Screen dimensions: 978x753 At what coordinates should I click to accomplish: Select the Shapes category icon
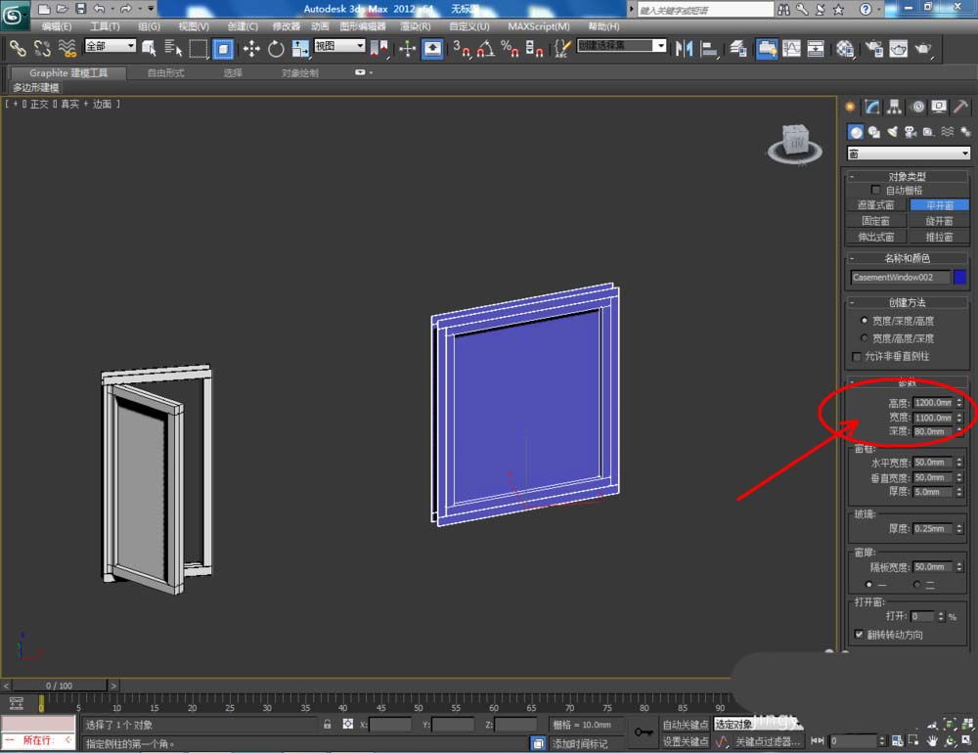coord(873,132)
